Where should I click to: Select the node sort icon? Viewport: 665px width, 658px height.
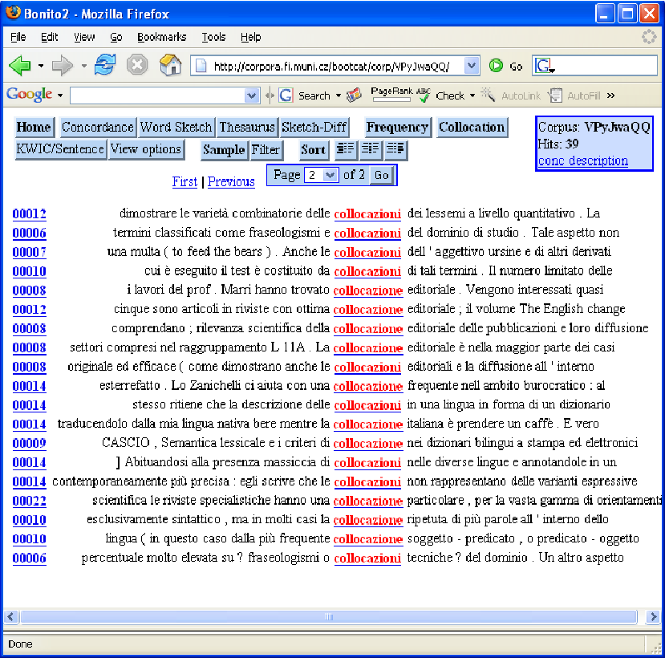(x=370, y=149)
